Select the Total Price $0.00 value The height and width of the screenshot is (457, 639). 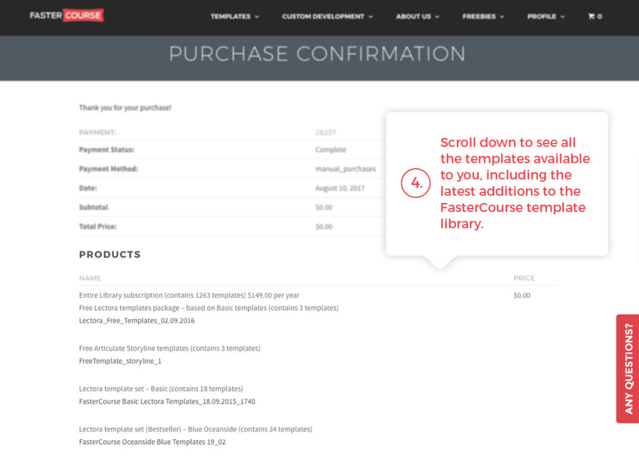[324, 226]
